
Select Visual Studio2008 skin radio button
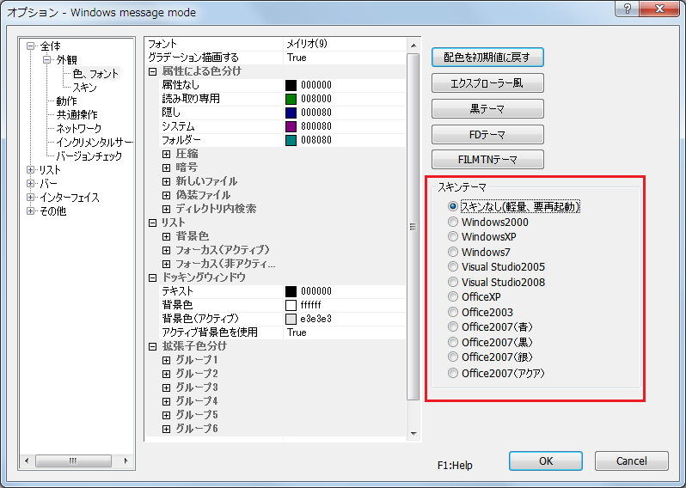point(453,283)
